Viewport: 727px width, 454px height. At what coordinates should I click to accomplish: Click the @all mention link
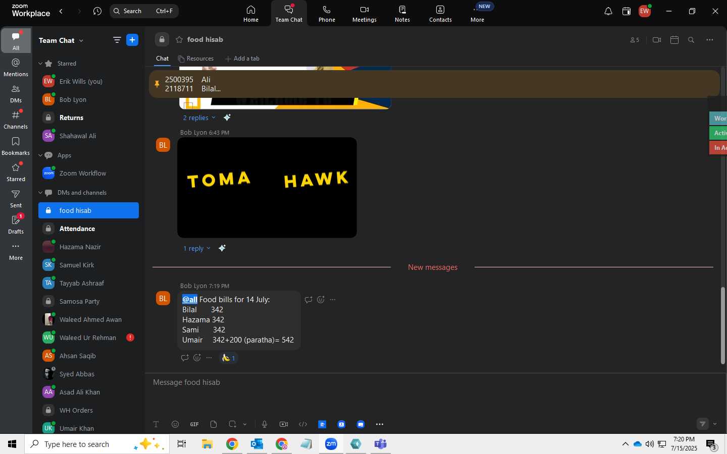pos(190,300)
